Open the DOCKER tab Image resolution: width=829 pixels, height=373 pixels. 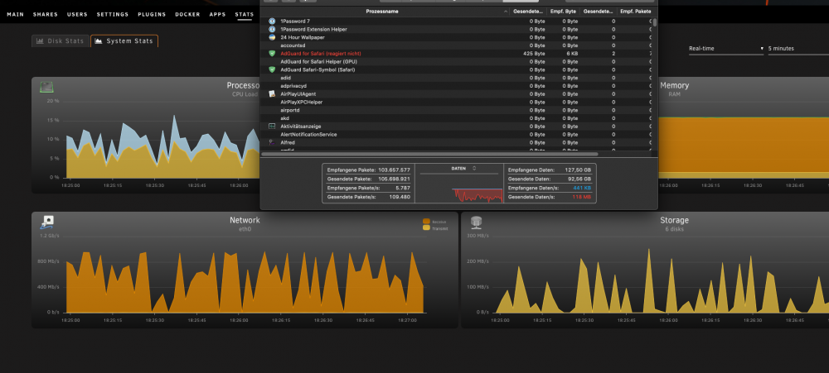tap(187, 14)
